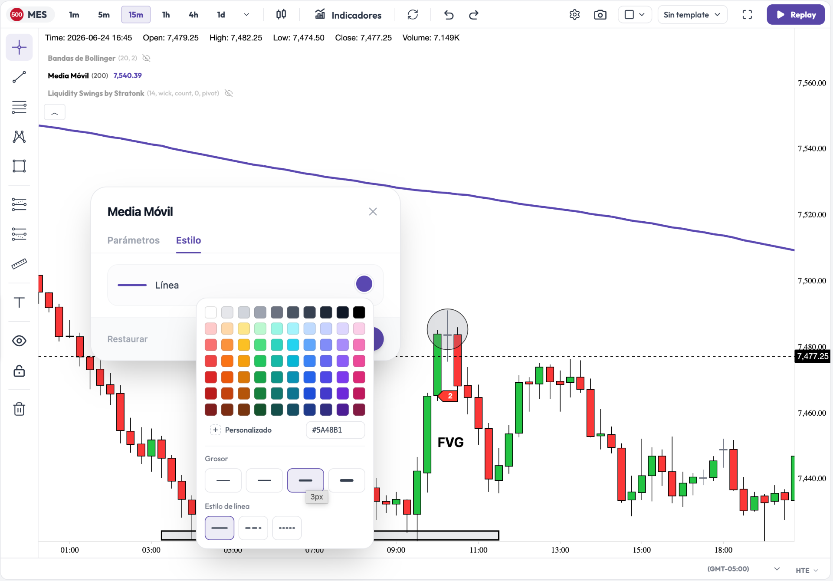Enter fullscreen mode
833x581 pixels.
(x=747, y=15)
